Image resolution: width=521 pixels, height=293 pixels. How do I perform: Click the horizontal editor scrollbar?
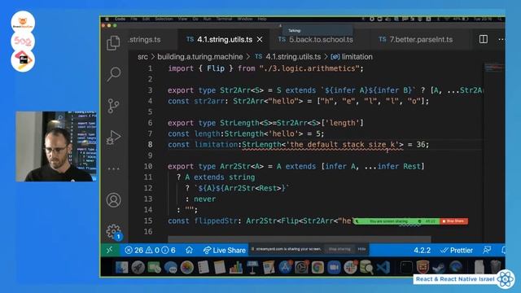(x=299, y=238)
